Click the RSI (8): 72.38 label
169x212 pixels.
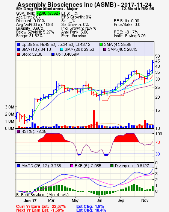[x=34, y=131]
